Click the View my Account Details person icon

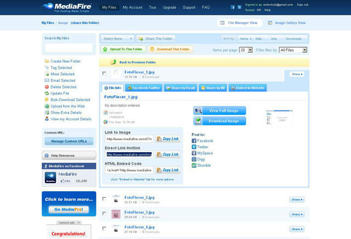pyautogui.click(x=47, y=119)
